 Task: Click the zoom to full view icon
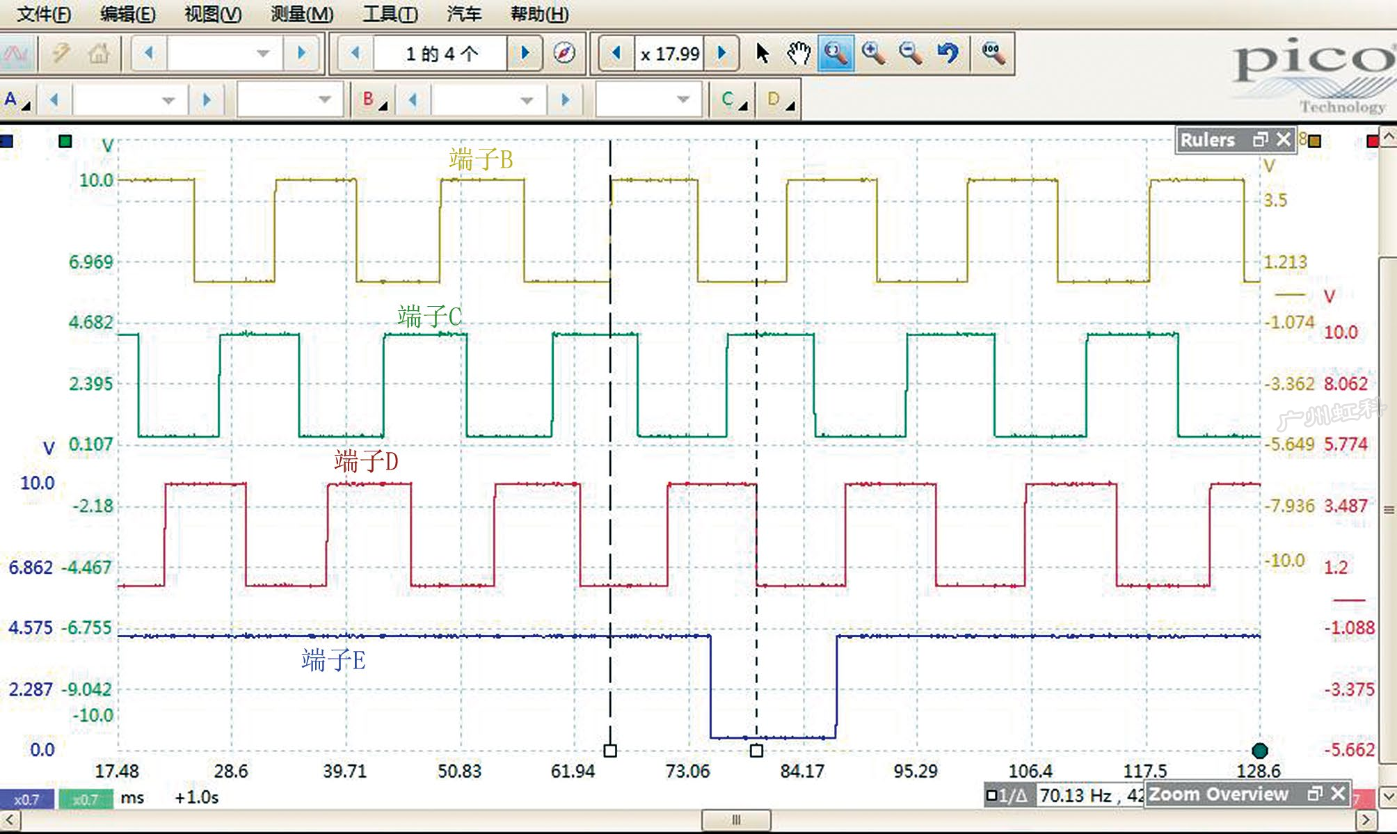[x=993, y=54]
